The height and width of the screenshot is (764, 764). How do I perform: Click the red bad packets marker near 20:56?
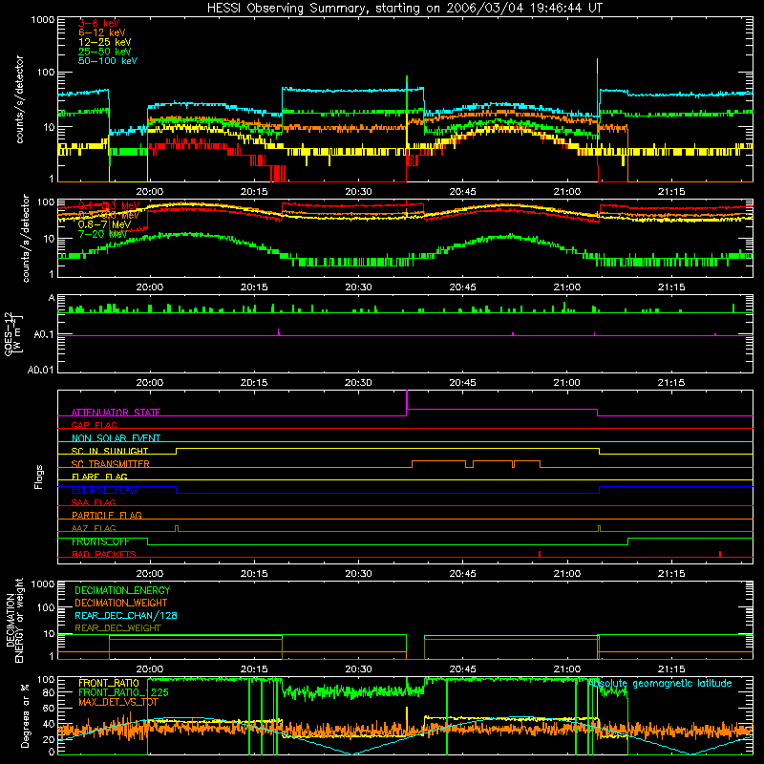click(x=540, y=554)
